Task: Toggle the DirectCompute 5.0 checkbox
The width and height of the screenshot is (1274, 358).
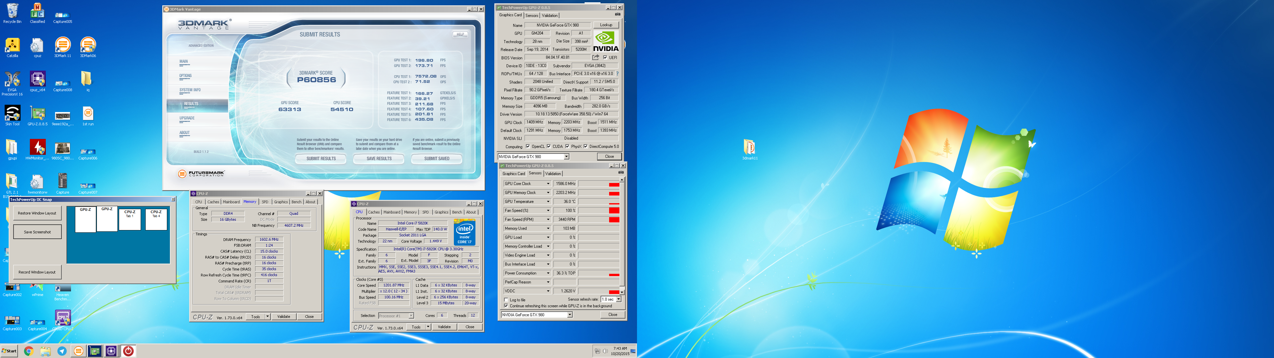Action: coord(586,147)
